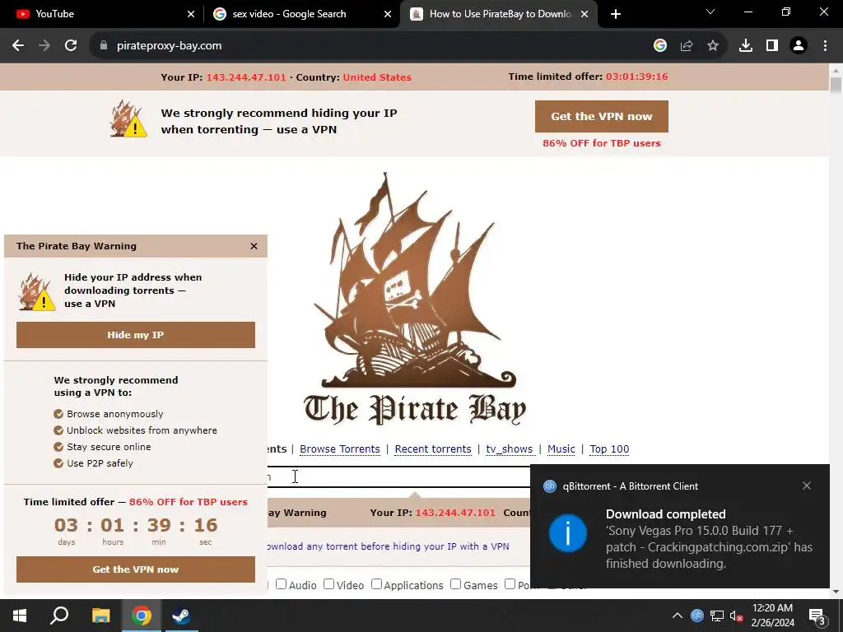This screenshot has width=843, height=632.
Task: Click the network tray icon
Action: click(717, 616)
